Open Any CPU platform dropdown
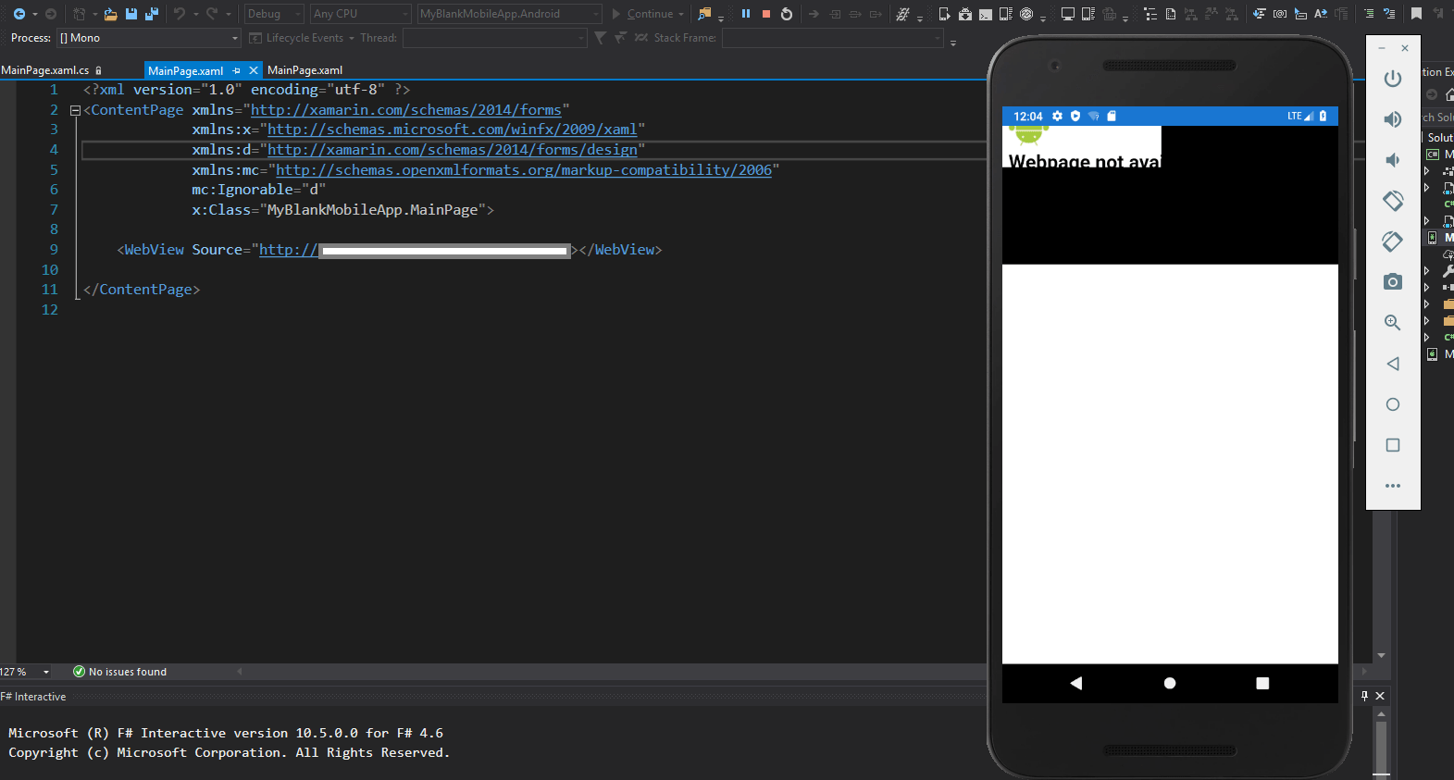This screenshot has height=780, width=1454. 361,14
